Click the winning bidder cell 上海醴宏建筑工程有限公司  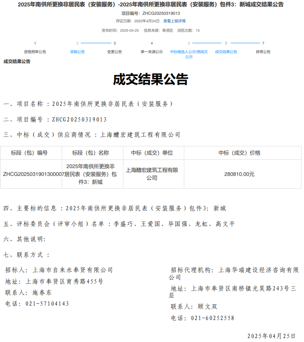(x=152, y=174)
